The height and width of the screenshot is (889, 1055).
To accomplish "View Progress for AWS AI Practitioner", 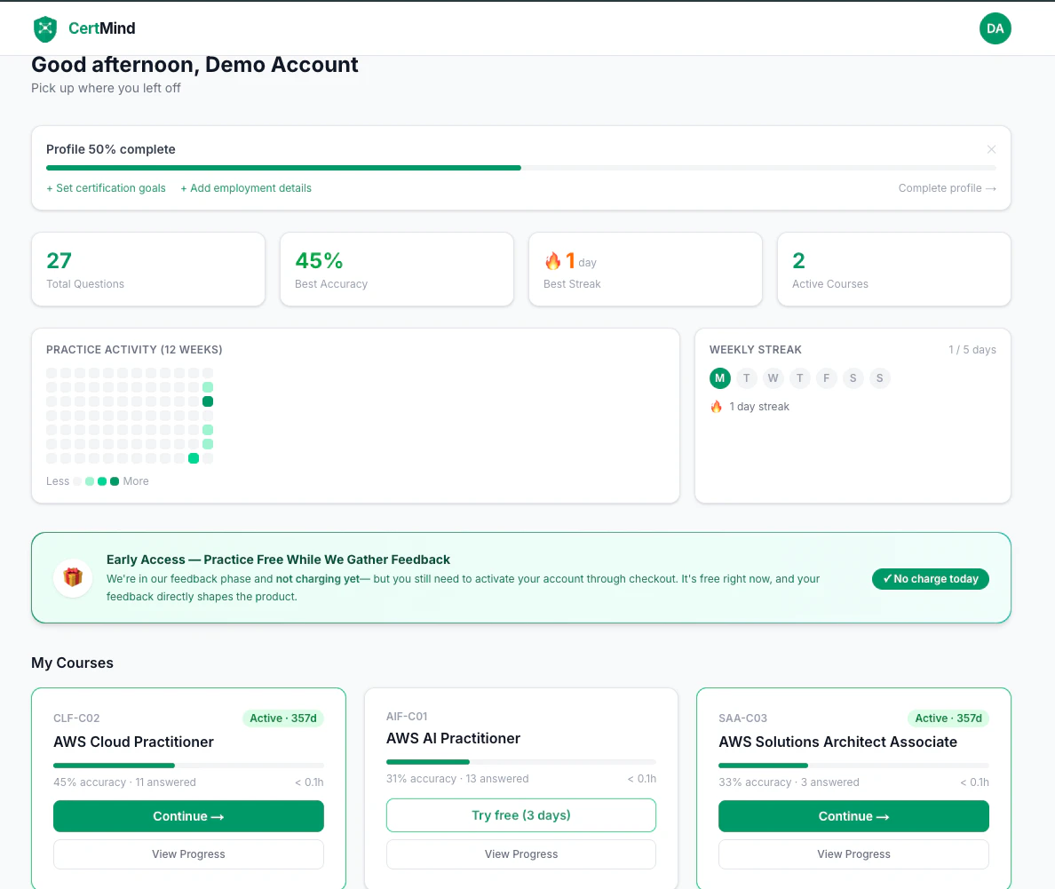I will 520,854.
